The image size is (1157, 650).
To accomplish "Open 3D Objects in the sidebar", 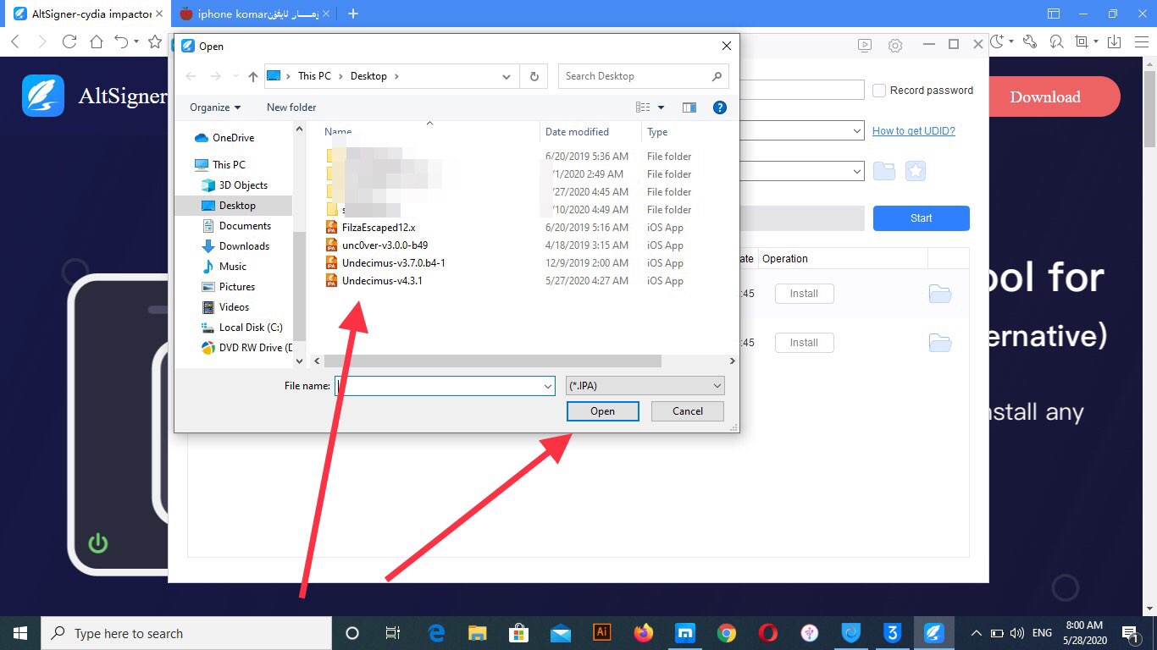I will click(235, 185).
